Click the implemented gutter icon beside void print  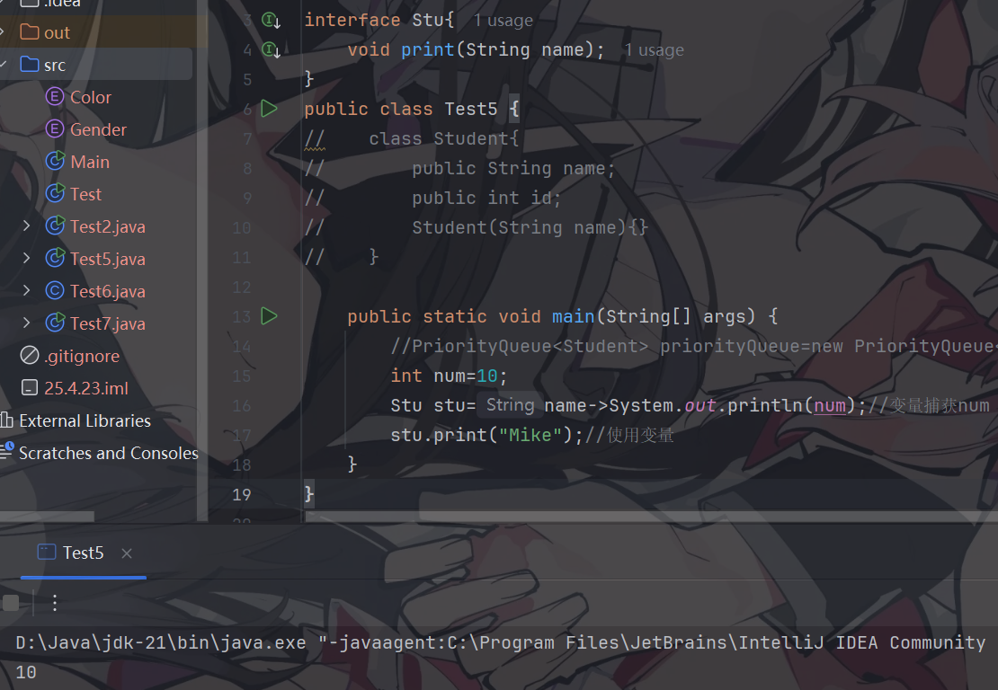click(272, 49)
